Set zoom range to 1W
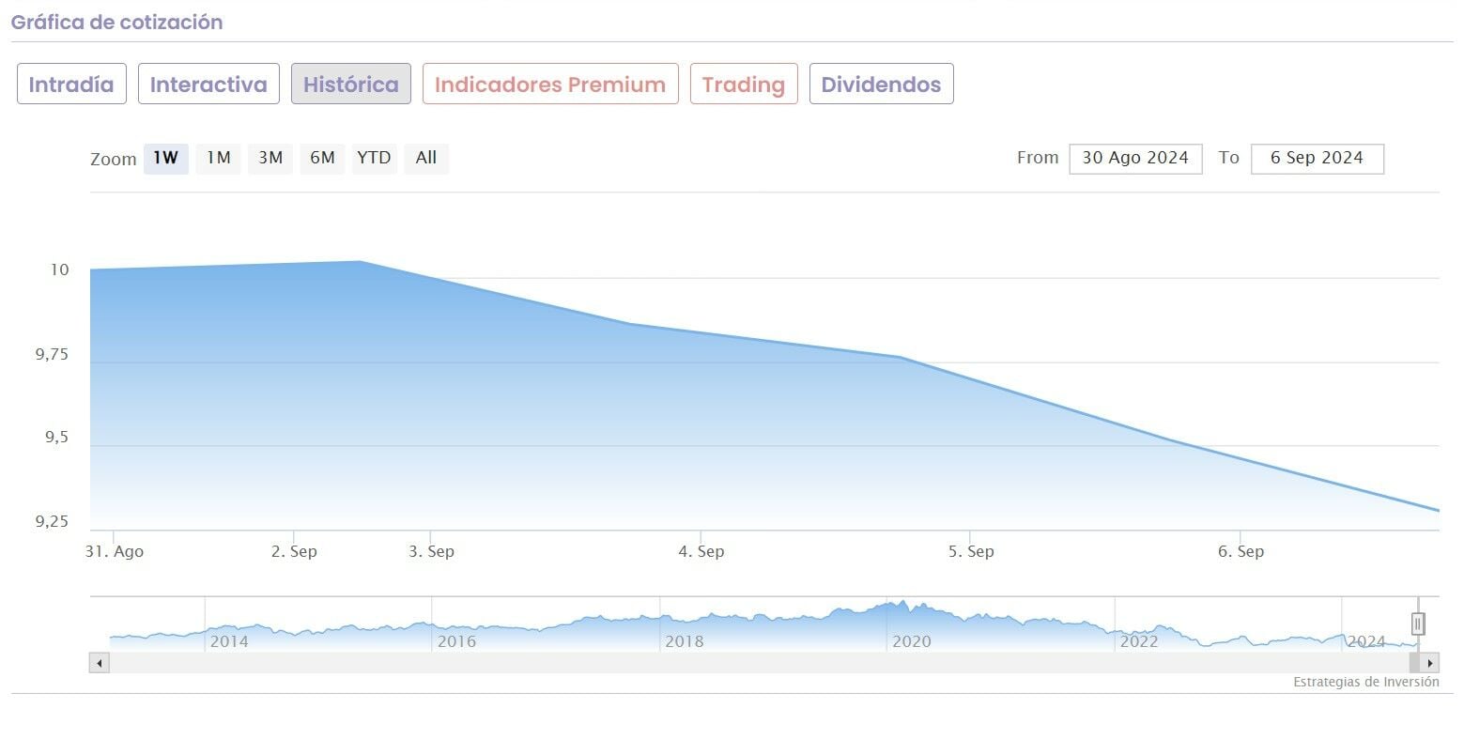1464x739 pixels. pos(166,158)
